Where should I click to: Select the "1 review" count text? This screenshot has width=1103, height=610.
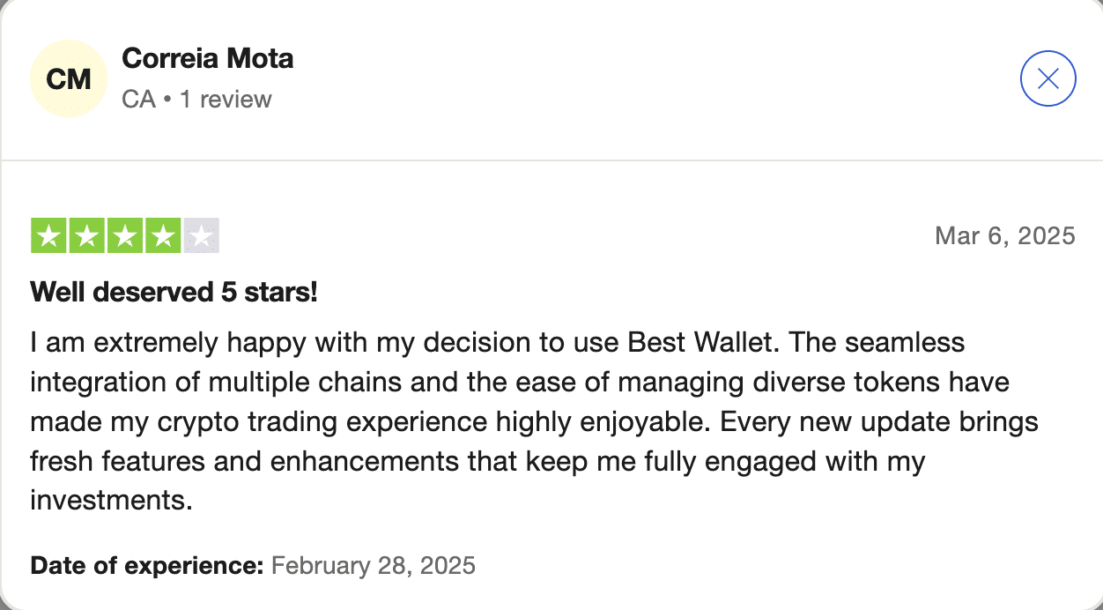click(x=226, y=99)
